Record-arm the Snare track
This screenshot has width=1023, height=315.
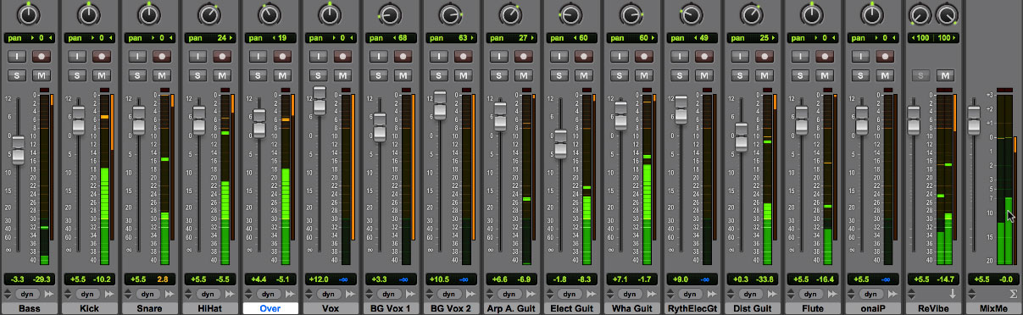click(x=161, y=56)
